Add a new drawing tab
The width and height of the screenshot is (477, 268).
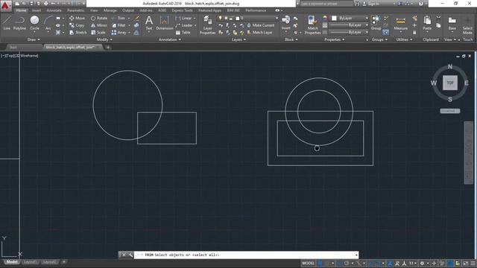[108, 47]
